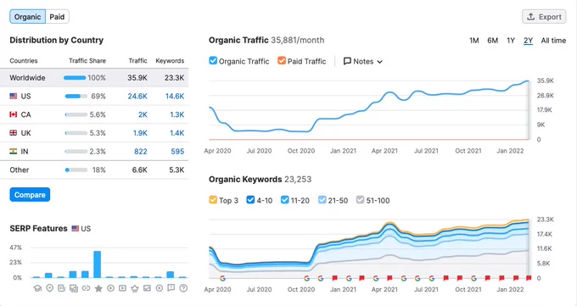Click the US 69% traffic share bar

click(76, 96)
